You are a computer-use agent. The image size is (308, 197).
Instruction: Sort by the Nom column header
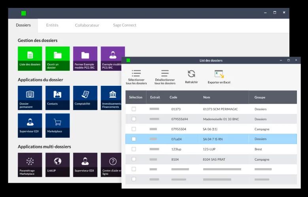pyautogui.click(x=206, y=97)
